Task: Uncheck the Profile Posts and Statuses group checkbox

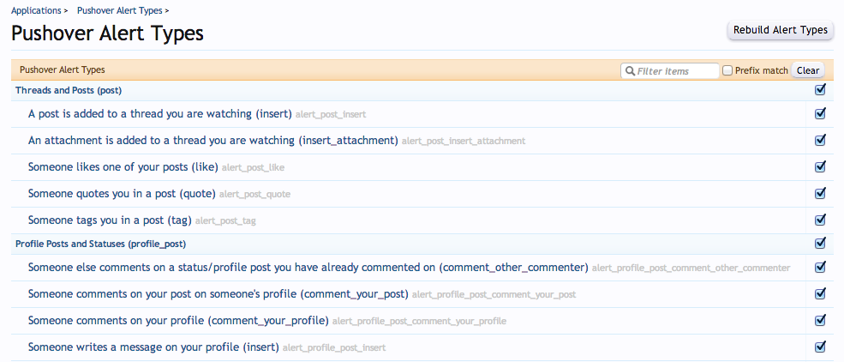Action: pos(820,244)
